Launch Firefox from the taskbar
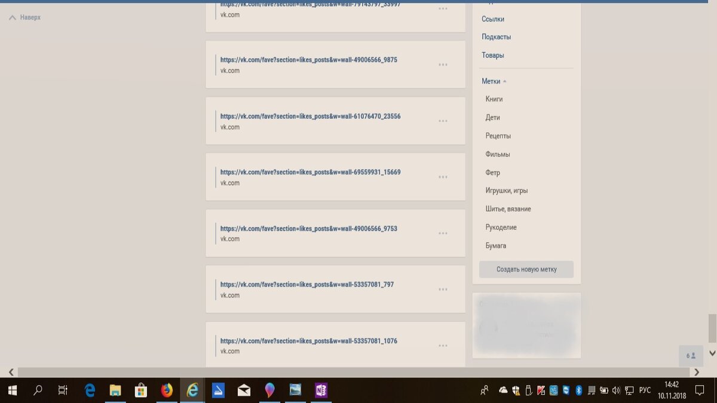 coord(167,390)
